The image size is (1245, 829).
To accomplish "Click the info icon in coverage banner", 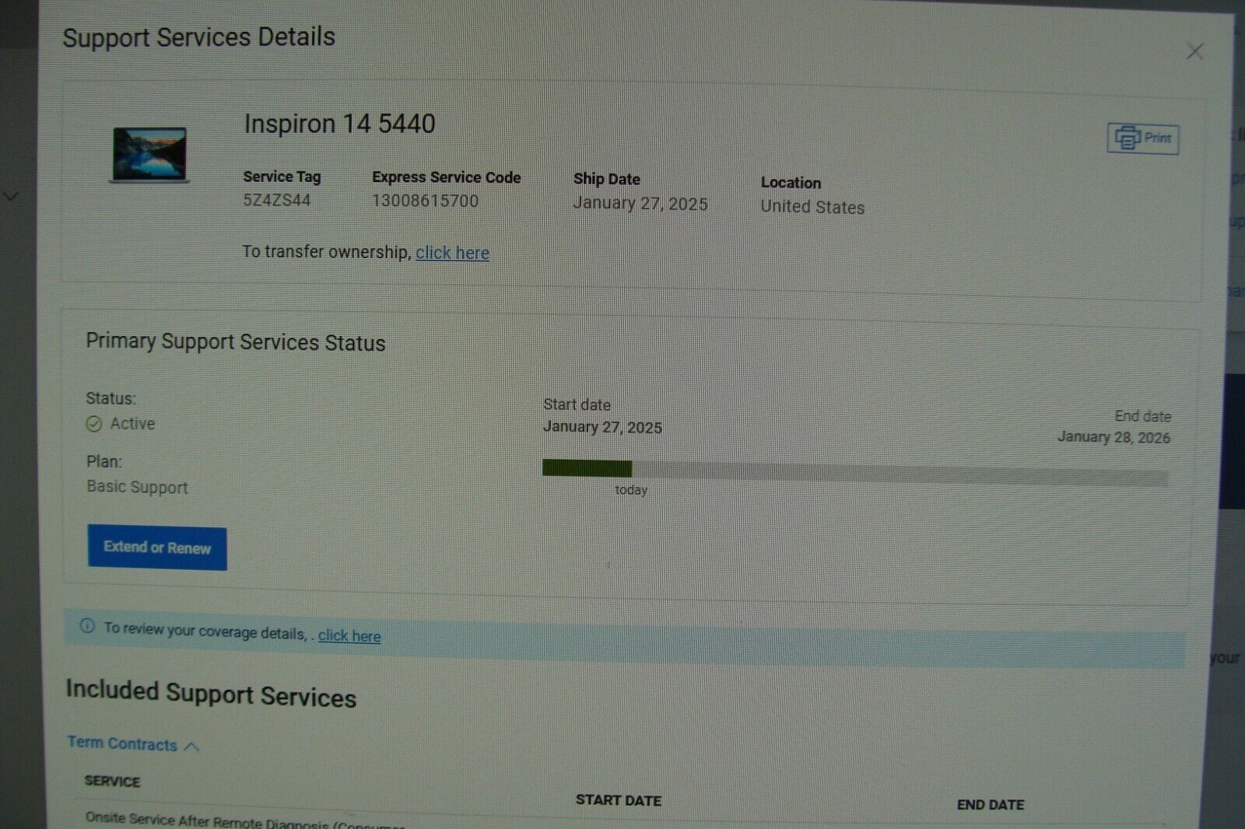I will [87, 626].
